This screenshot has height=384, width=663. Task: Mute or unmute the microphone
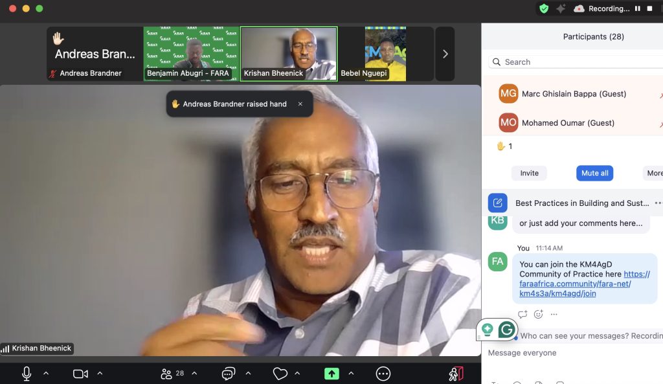pos(27,374)
